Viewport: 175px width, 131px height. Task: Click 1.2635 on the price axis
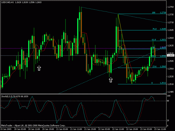[171, 46]
